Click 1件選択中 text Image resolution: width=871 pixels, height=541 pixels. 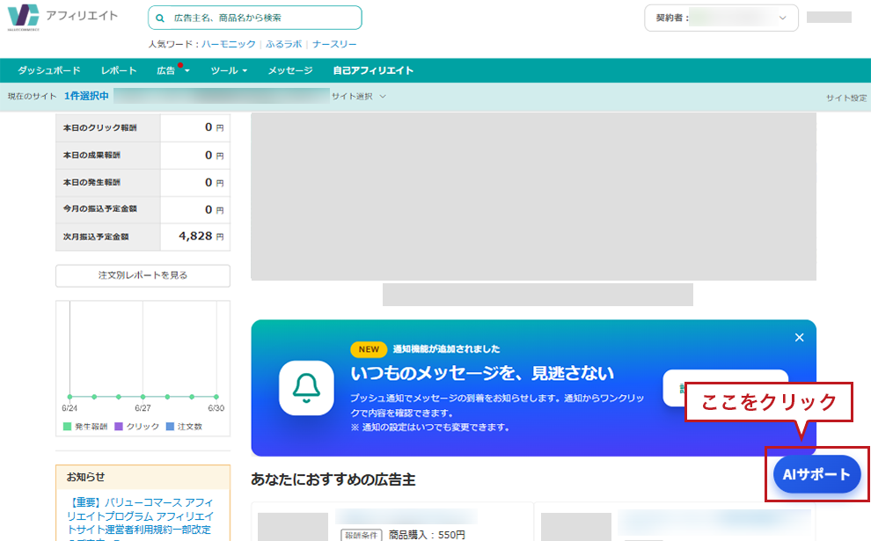[86, 96]
